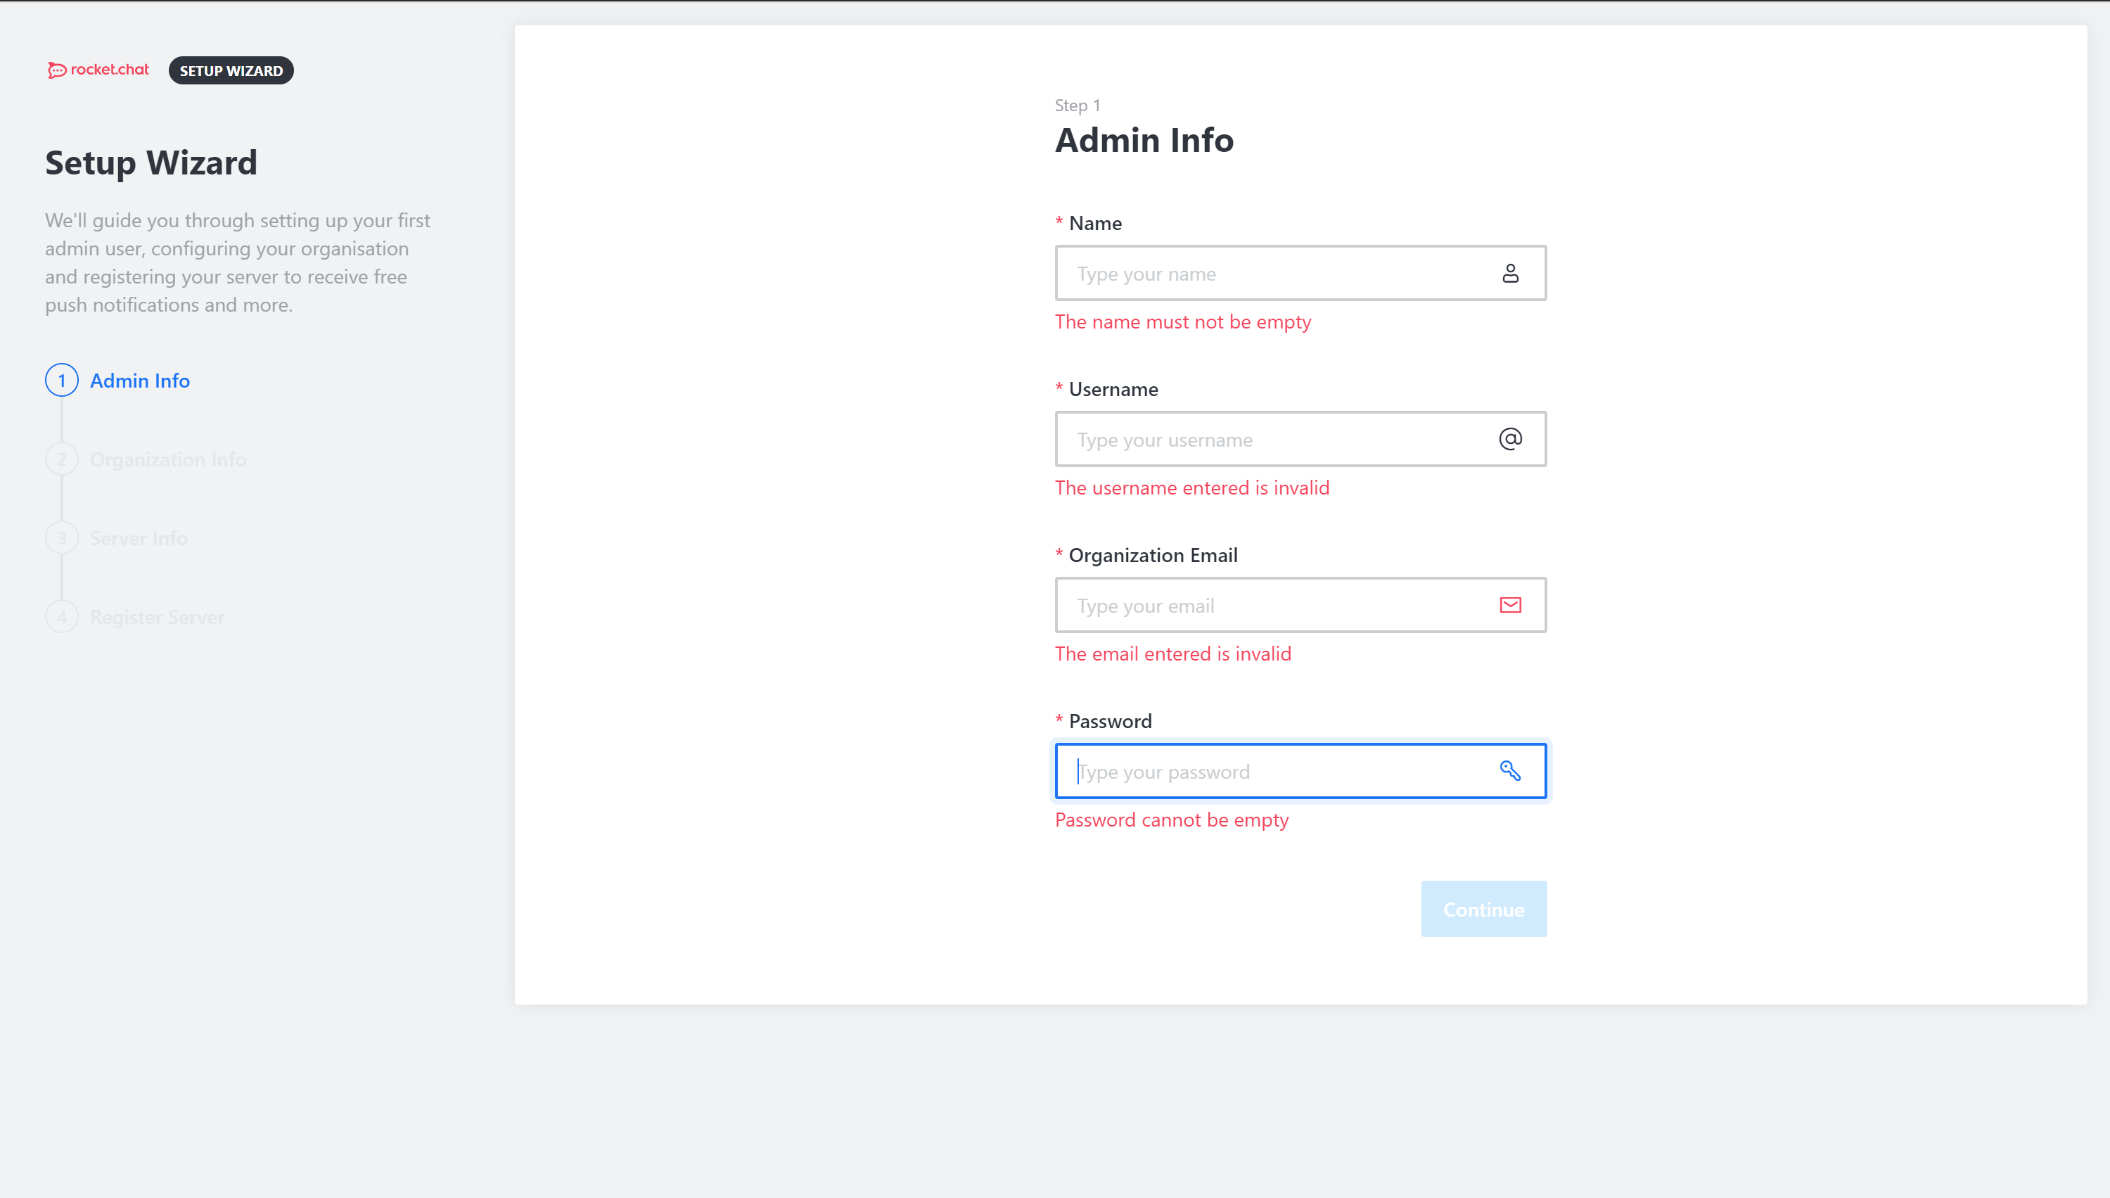Click the user icon in Name field
The height and width of the screenshot is (1198, 2110).
click(1509, 273)
